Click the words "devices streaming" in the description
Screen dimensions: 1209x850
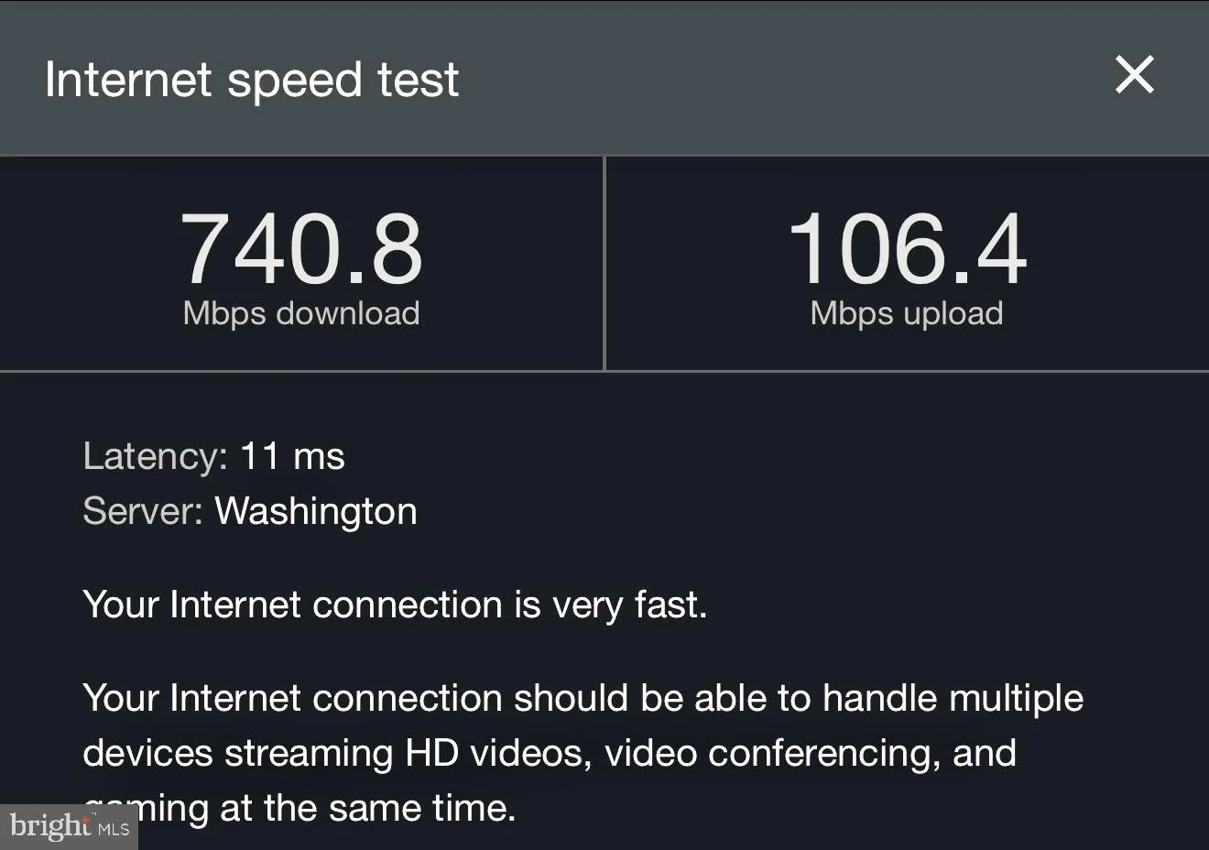pyautogui.click(x=238, y=753)
